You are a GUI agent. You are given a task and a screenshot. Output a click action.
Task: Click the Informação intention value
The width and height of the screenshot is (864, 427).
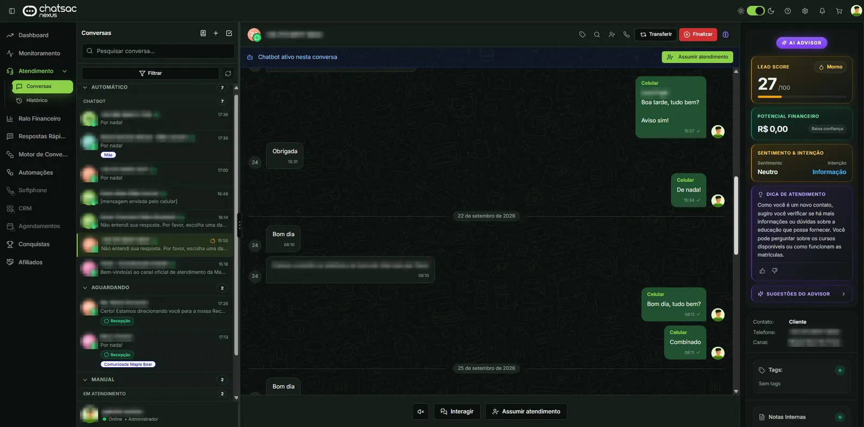click(829, 173)
